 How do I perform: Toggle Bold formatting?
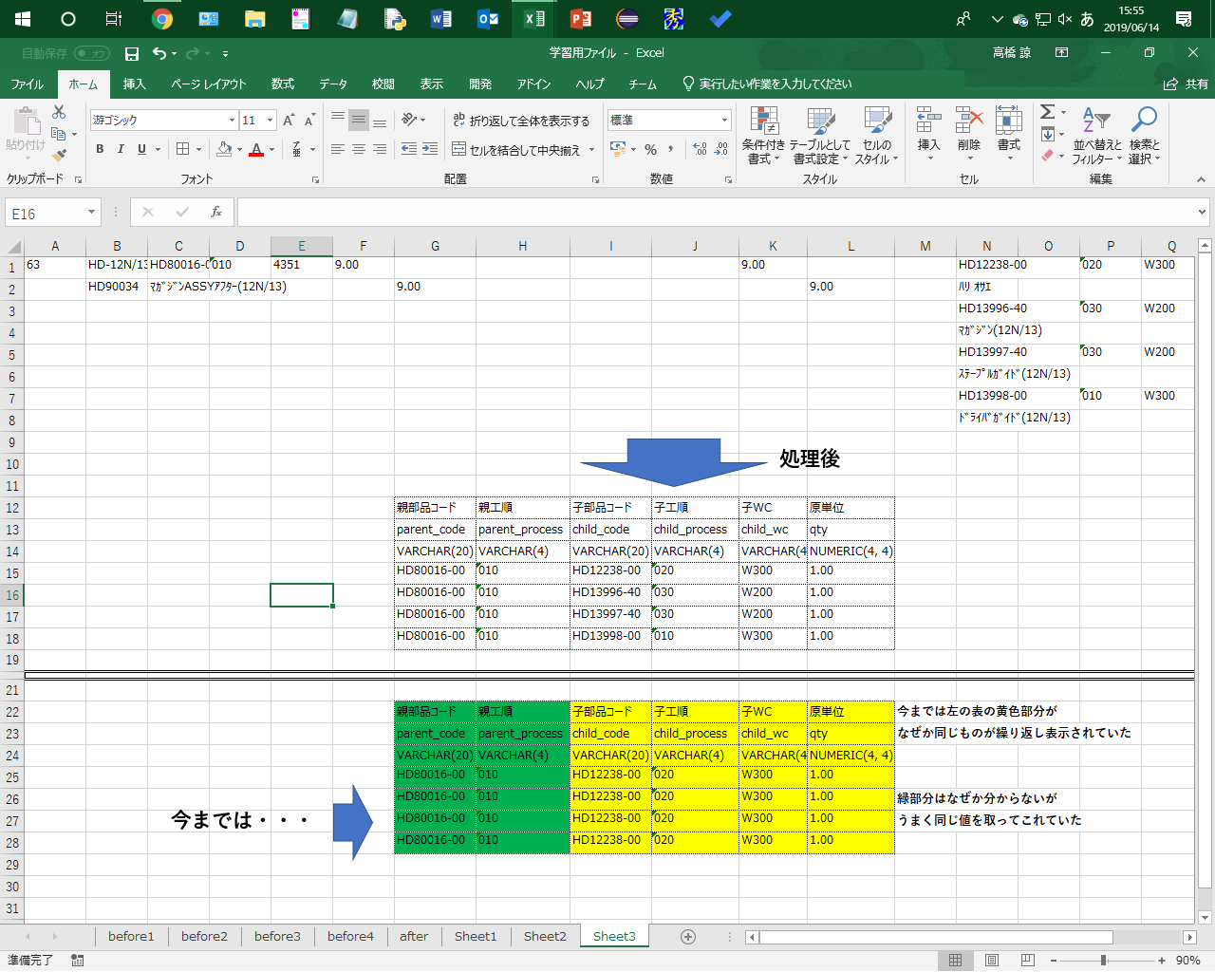tap(100, 149)
